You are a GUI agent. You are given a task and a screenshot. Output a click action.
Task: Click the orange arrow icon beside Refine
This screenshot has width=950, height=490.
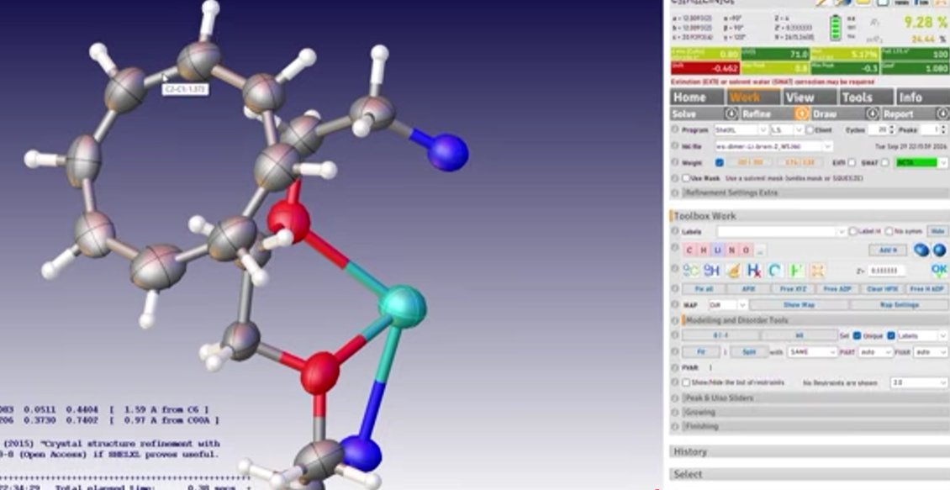point(801,113)
